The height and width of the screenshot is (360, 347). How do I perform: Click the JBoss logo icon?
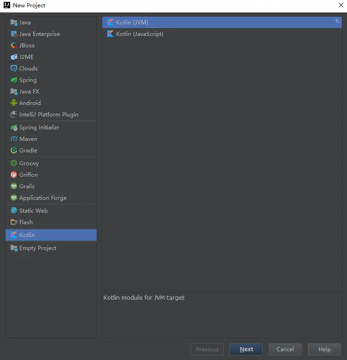(x=14, y=46)
